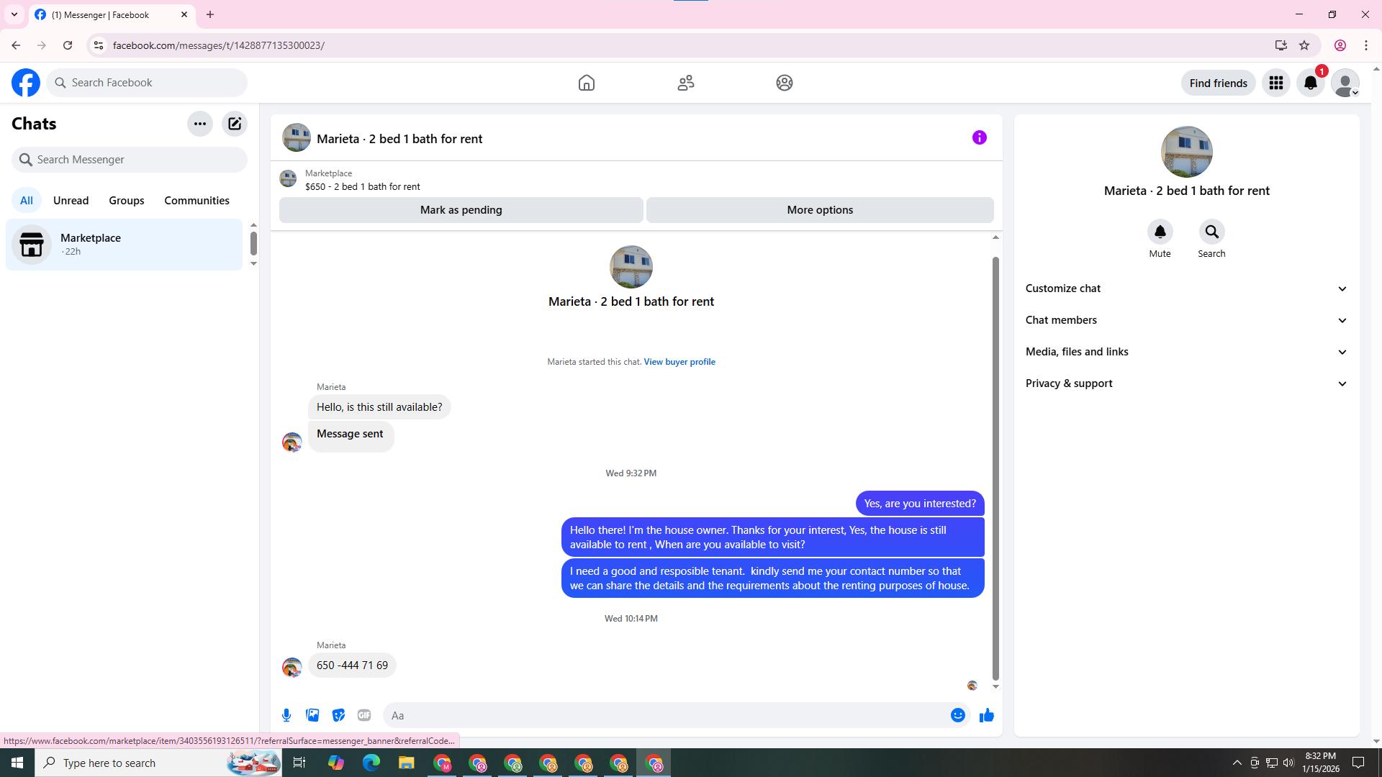Open the GIF picker
Image resolution: width=1382 pixels, height=777 pixels.
pyautogui.click(x=364, y=715)
